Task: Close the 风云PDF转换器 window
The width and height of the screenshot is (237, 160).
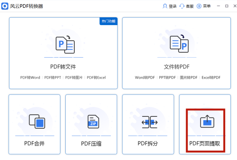Action: click(x=235, y=6)
